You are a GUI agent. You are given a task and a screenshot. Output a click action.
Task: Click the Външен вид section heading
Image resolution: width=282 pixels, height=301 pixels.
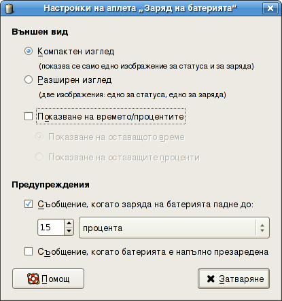pyautogui.click(x=40, y=32)
